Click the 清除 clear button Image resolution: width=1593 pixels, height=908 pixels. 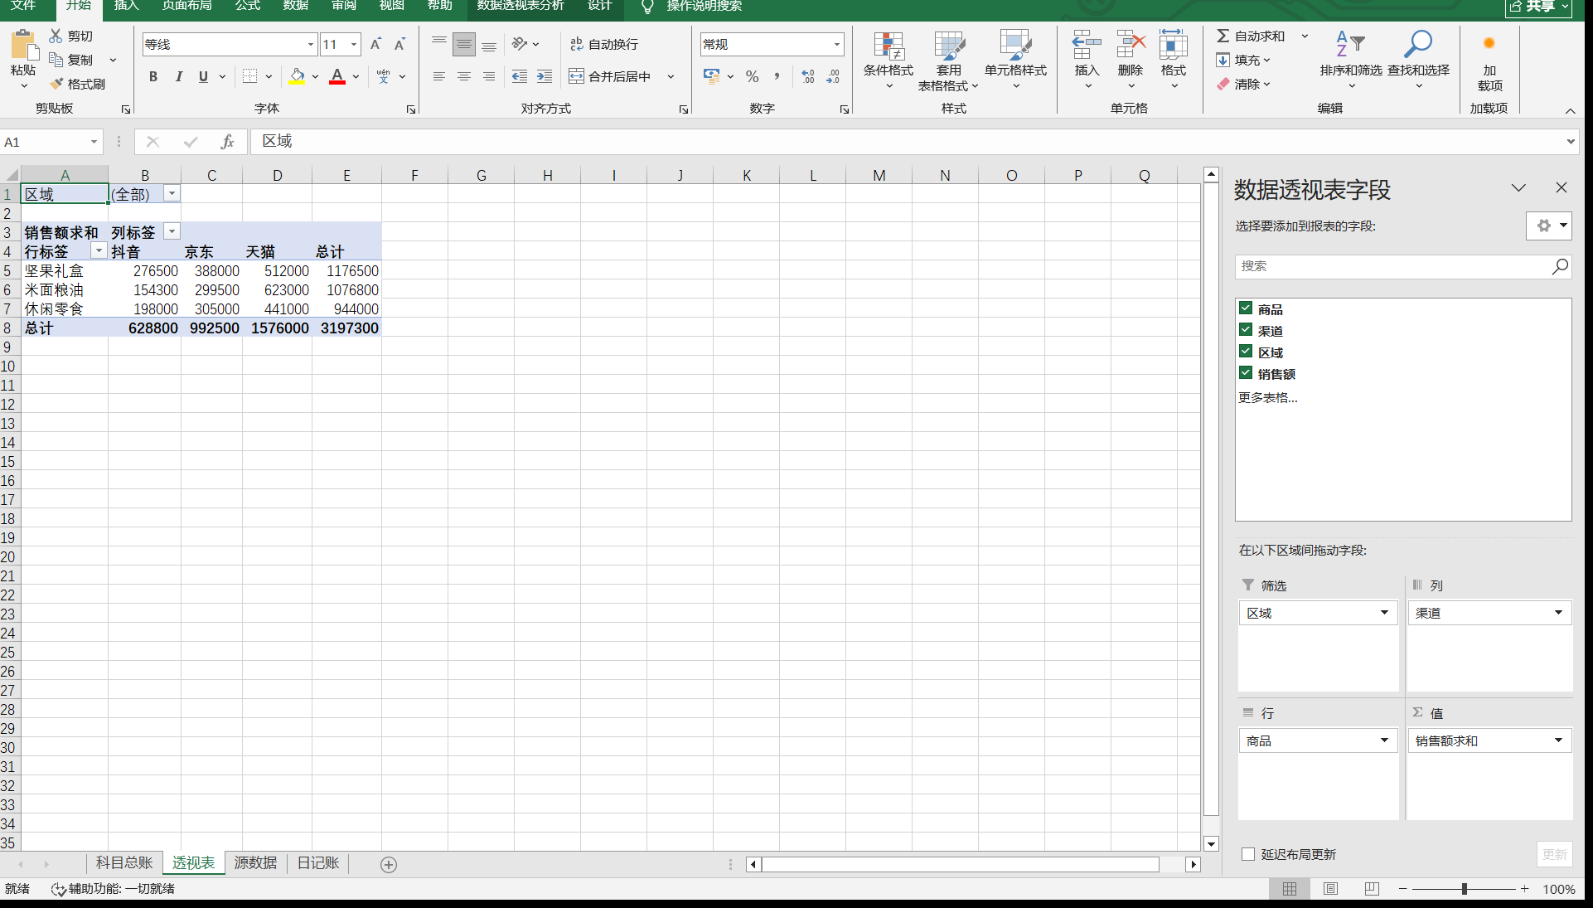(1243, 84)
